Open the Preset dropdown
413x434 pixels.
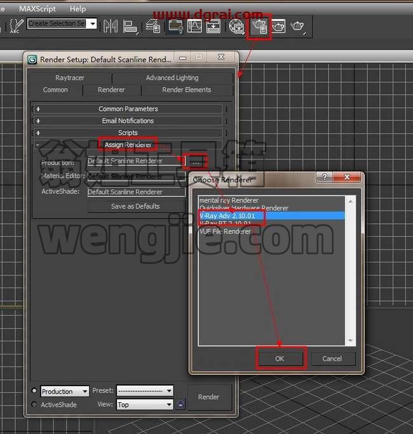(x=145, y=391)
